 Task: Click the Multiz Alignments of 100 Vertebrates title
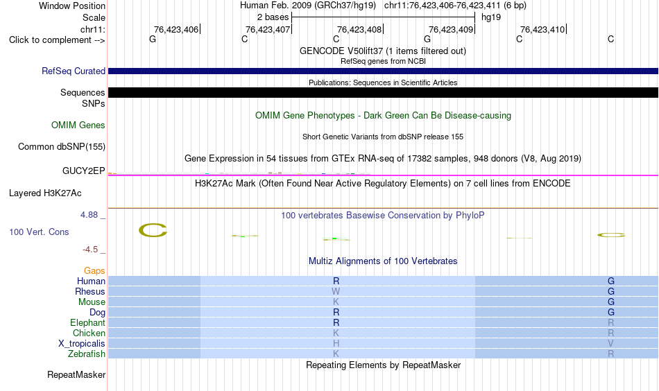click(383, 261)
